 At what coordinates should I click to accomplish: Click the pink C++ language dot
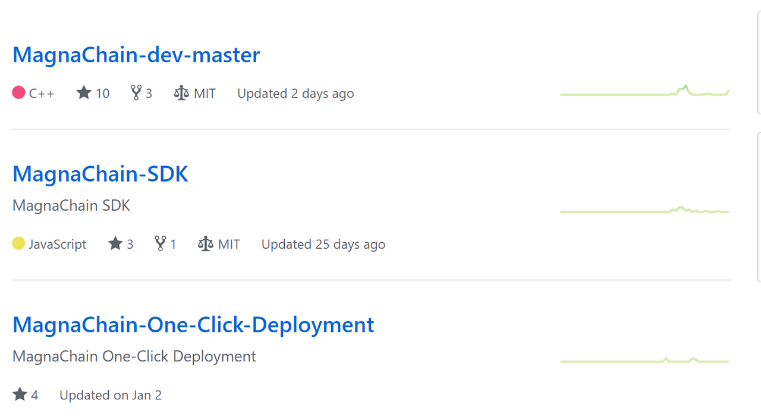tap(18, 93)
